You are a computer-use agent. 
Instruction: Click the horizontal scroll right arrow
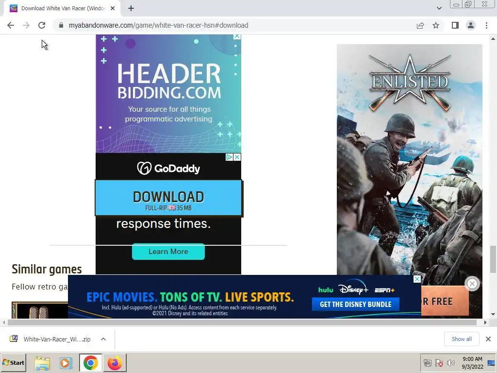point(485,322)
